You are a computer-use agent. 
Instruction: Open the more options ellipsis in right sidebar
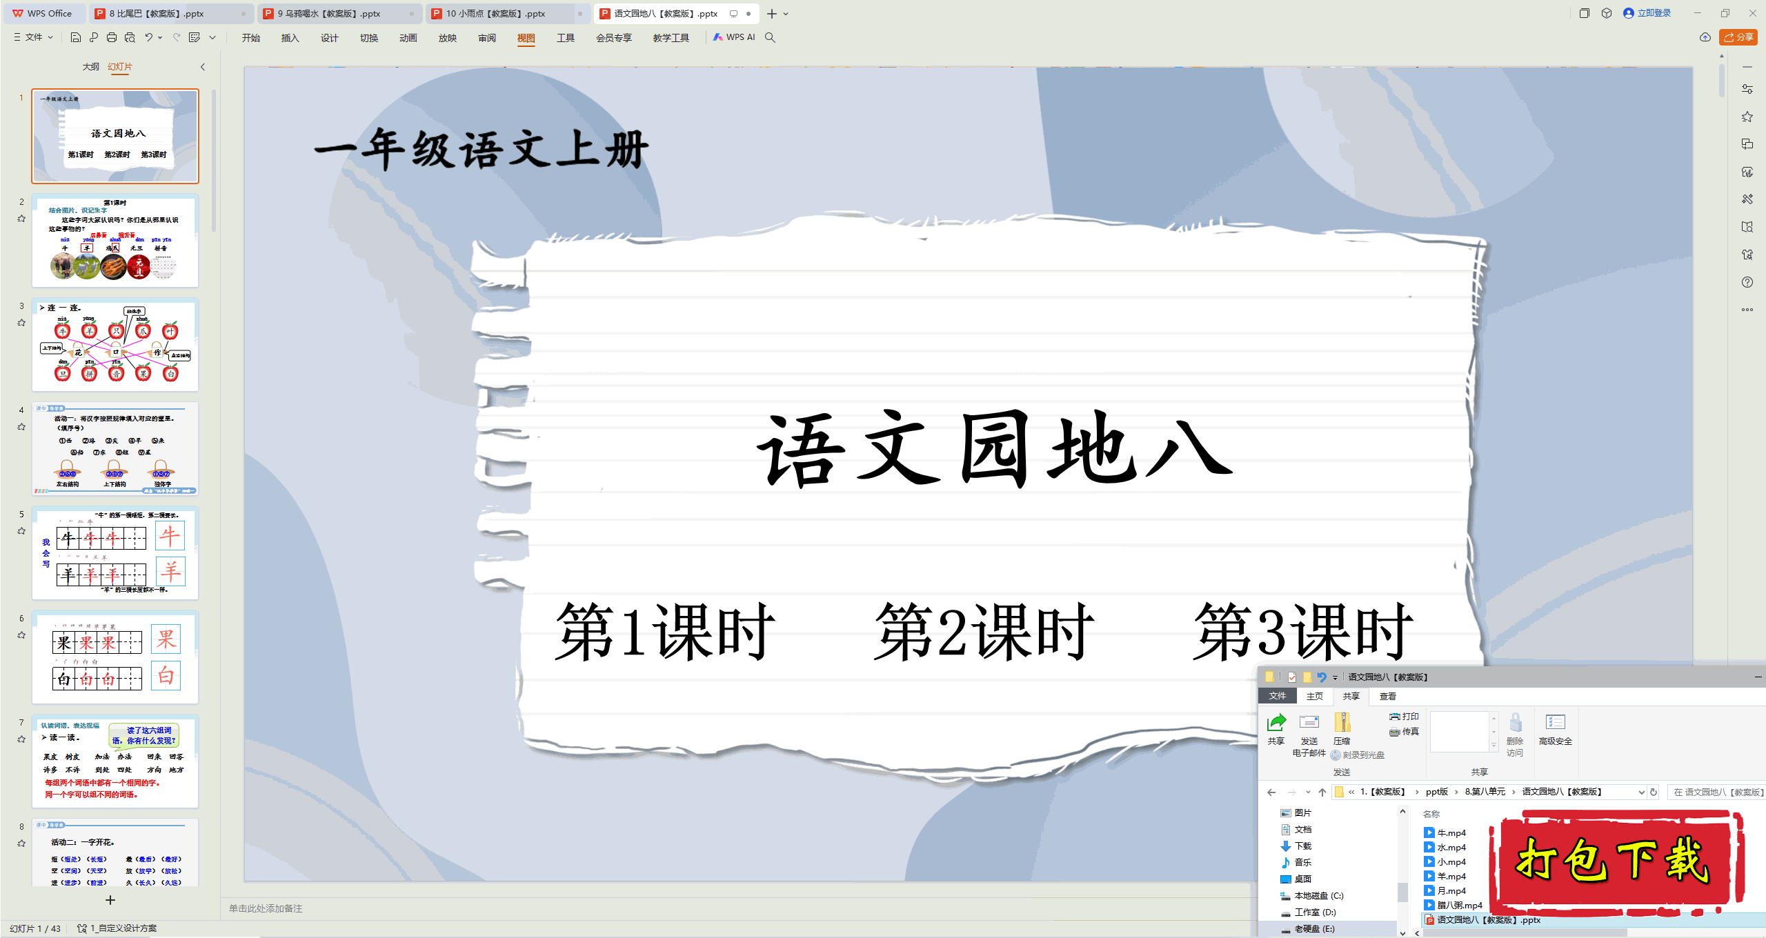click(1747, 310)
